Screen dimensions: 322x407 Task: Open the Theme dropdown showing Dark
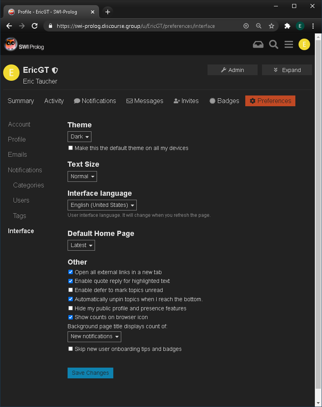(80, 137)
